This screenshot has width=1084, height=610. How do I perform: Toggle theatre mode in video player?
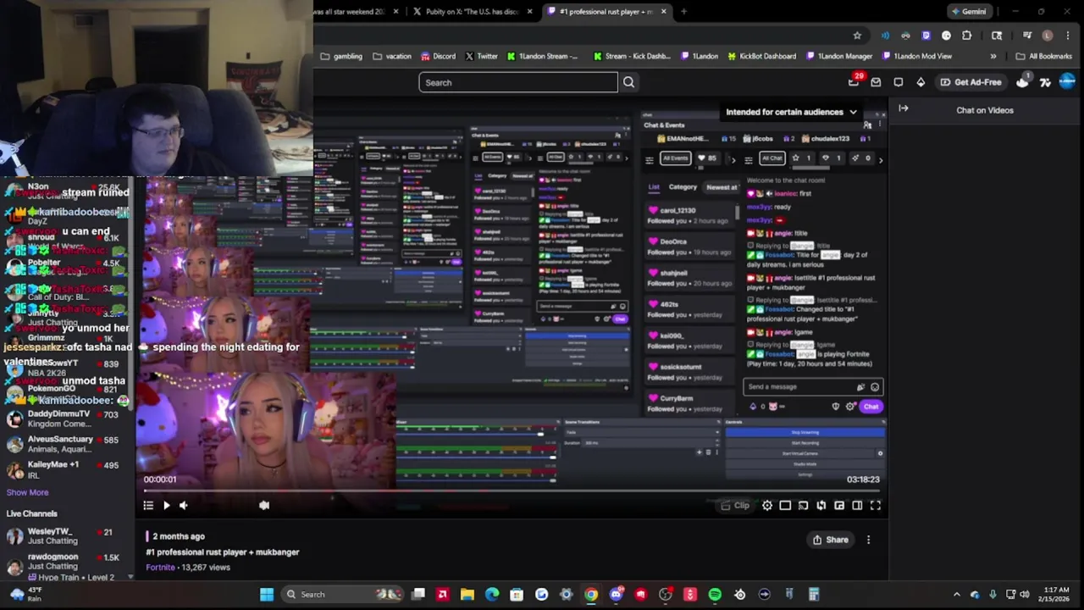tap(857, 506)
